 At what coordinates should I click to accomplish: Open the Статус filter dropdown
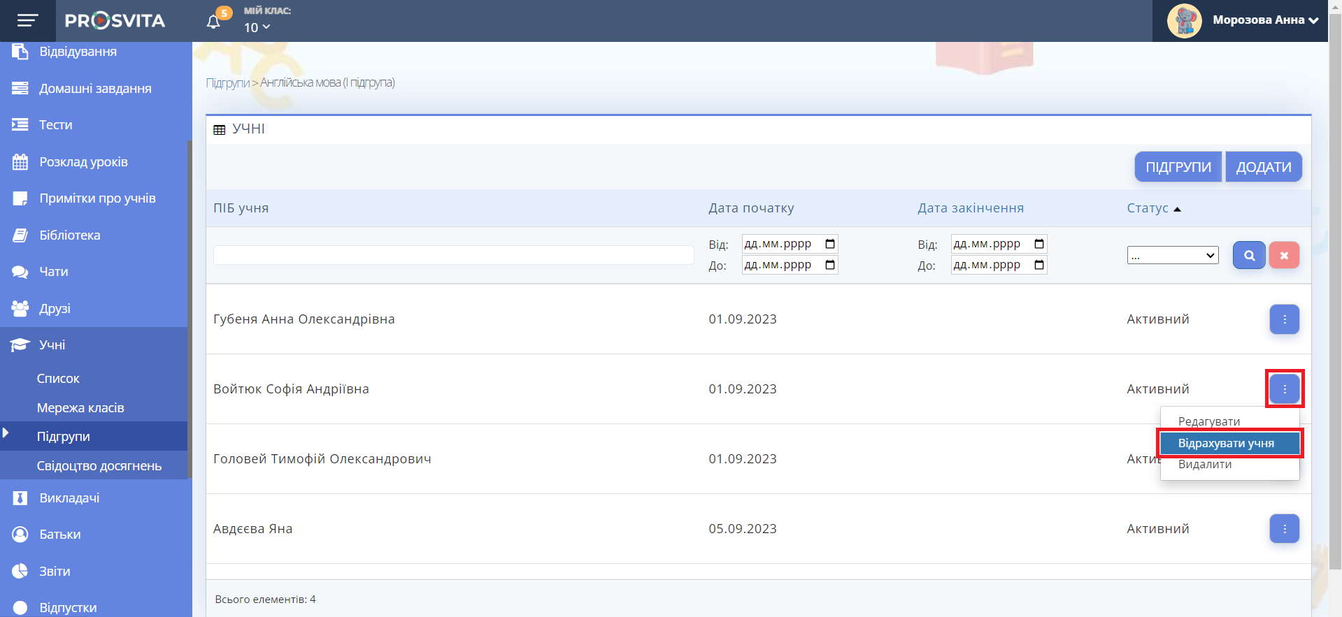tap(1172, 256)
